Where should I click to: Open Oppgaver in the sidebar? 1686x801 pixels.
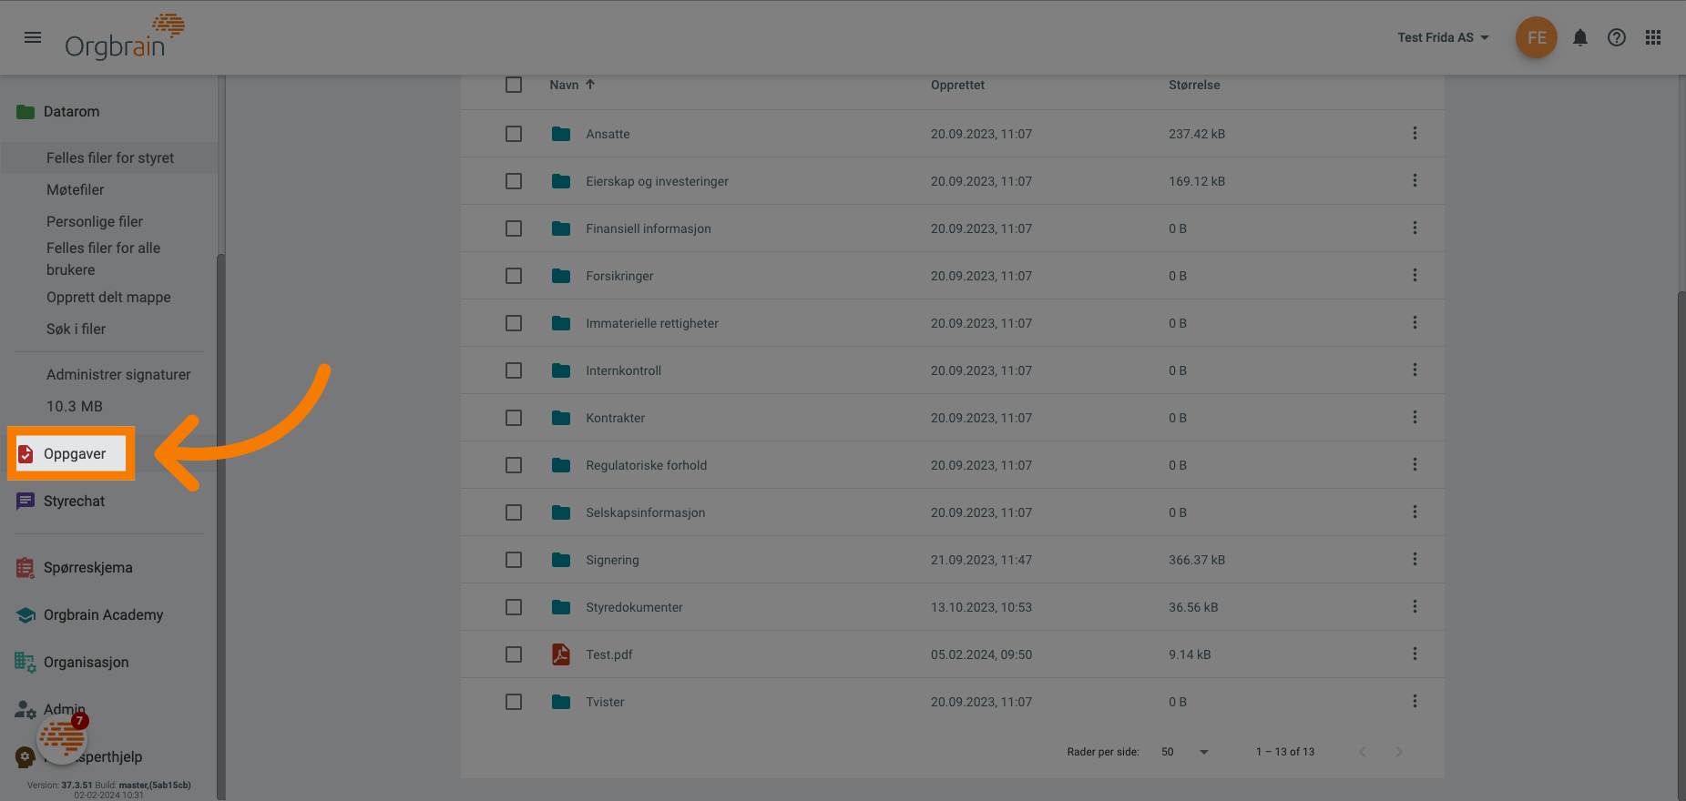pos(73,454)
